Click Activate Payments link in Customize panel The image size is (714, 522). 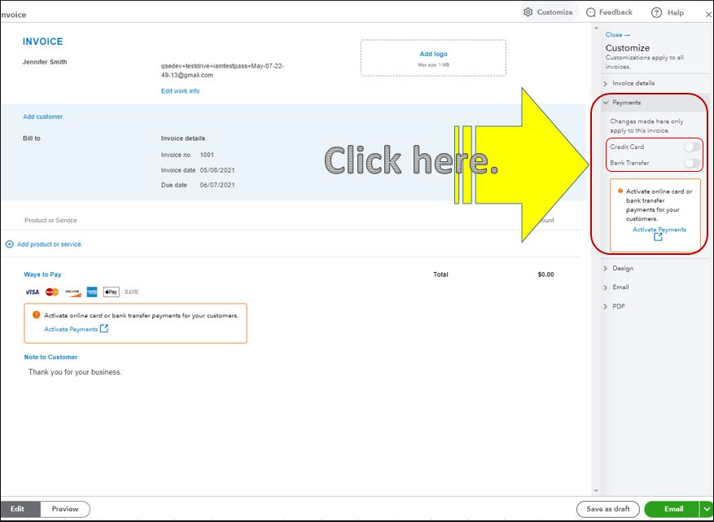659,230
